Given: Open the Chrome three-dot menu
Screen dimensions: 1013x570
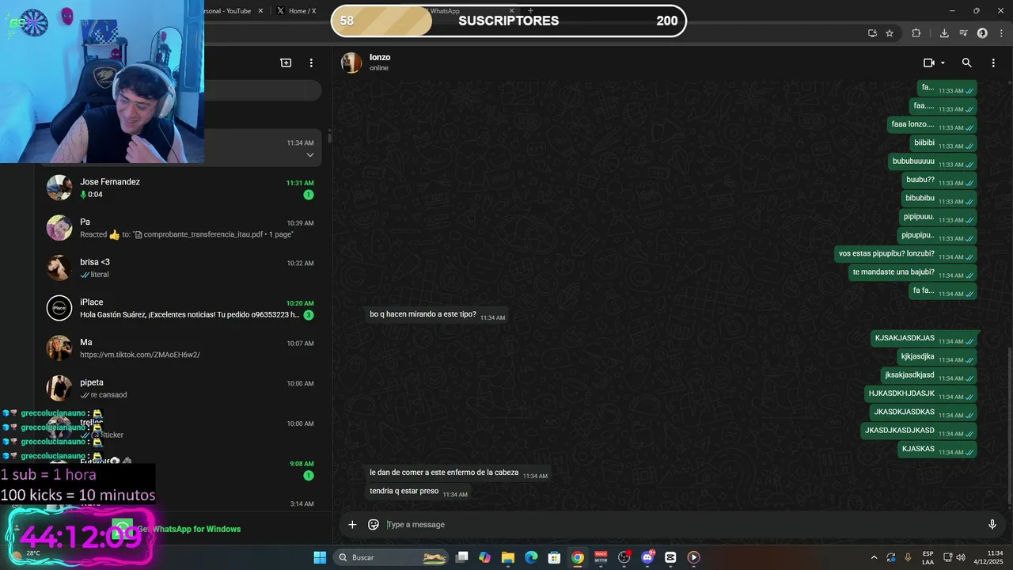Looking at the screenshot, I should tap(1000, 33).
